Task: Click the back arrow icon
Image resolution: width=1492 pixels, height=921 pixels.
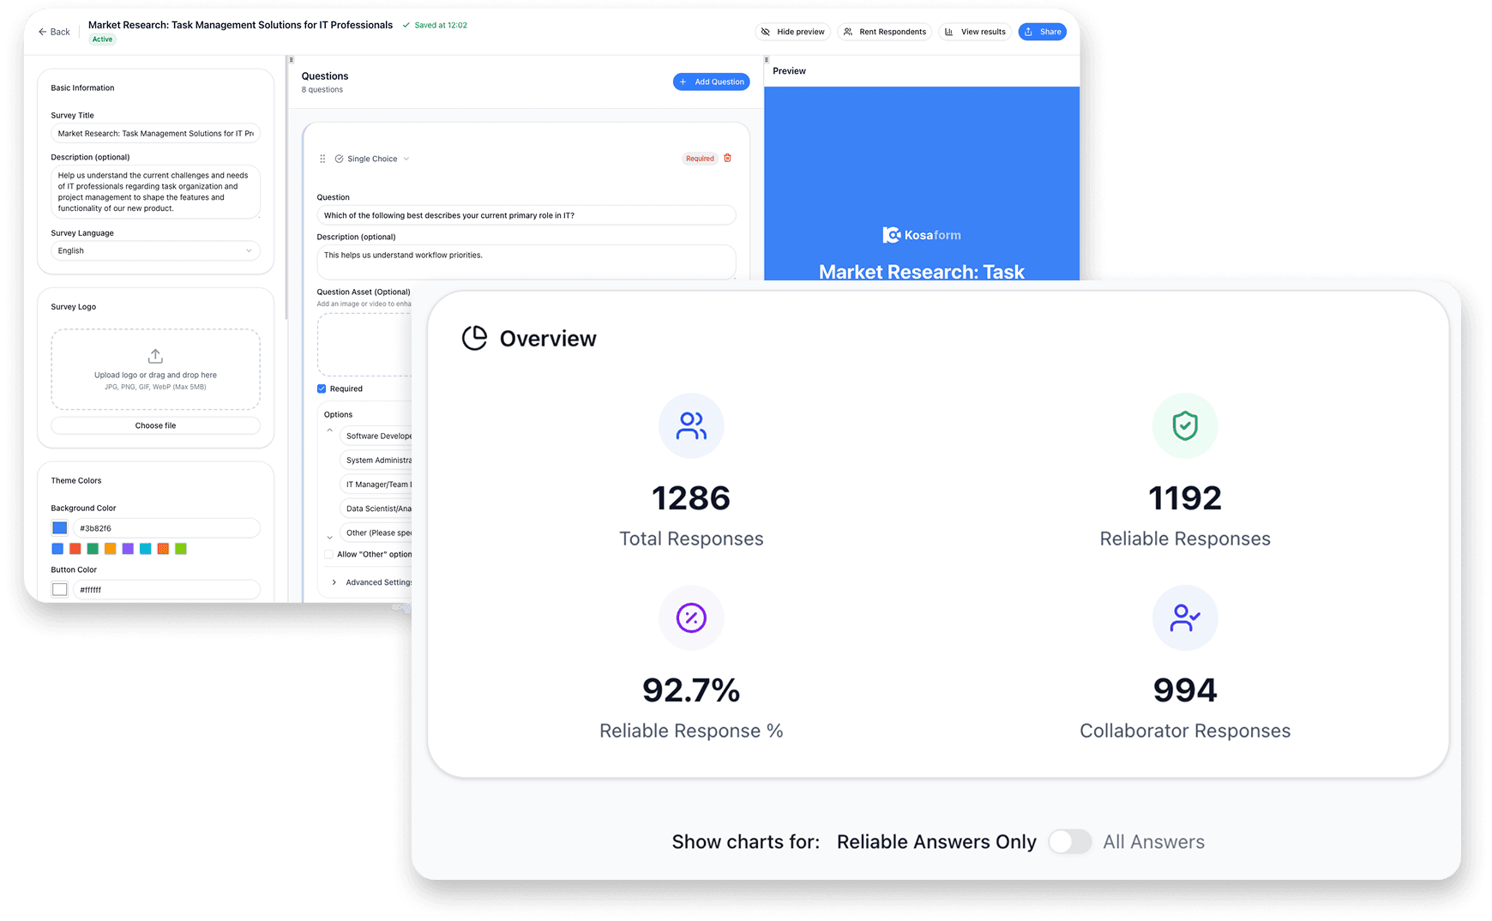Action: [x=41, y=31]
